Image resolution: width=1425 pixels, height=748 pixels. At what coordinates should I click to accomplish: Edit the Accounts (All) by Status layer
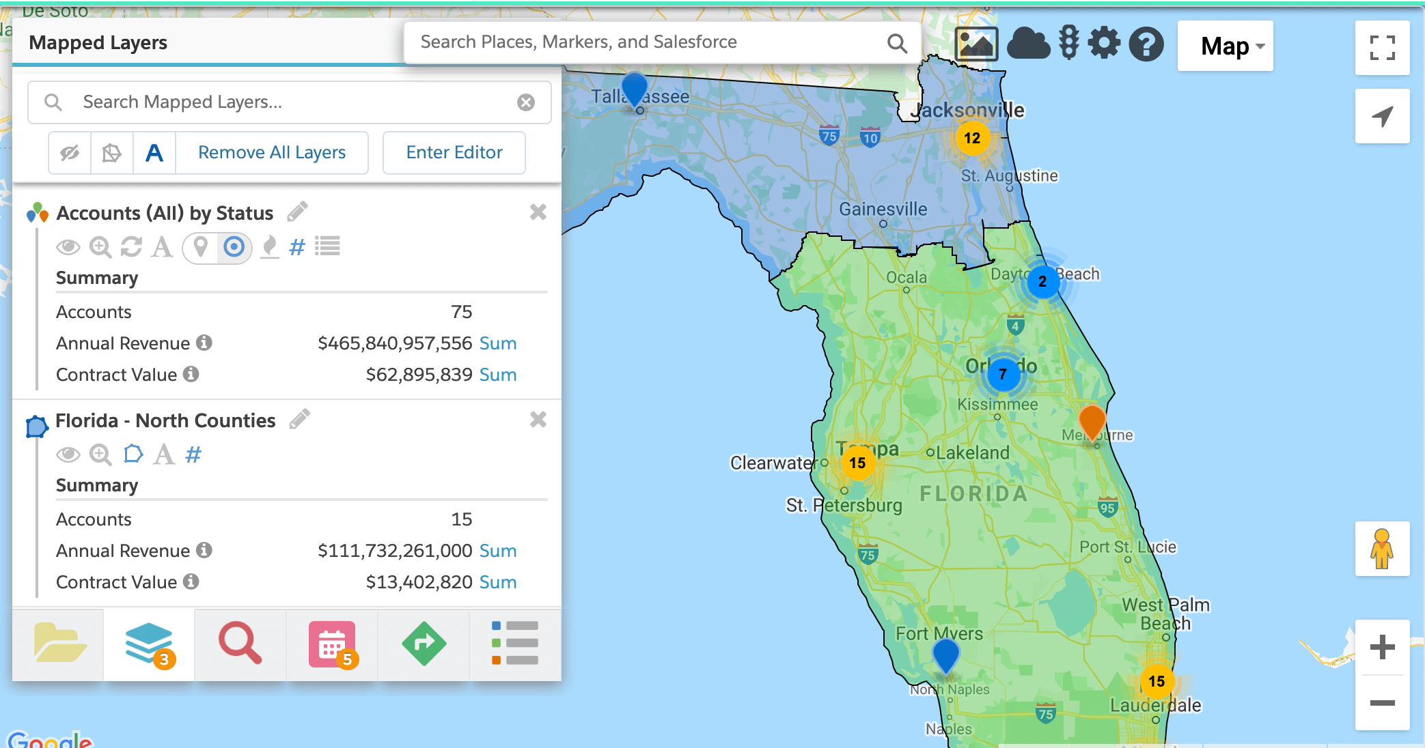click(x=297, y=212)
